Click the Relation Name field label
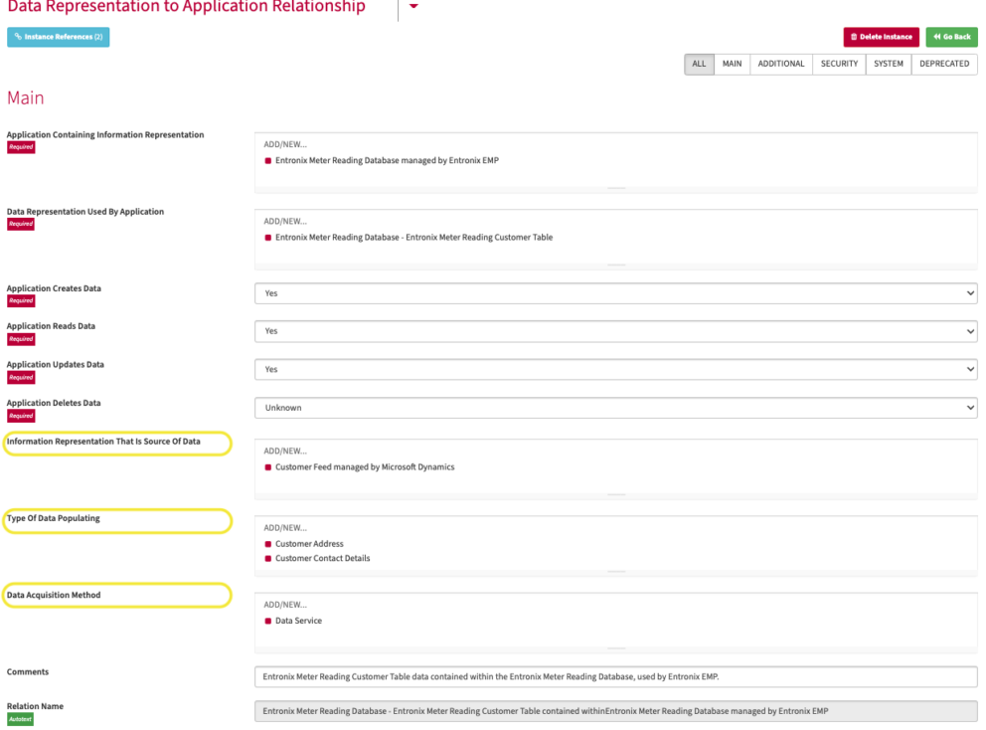This screenshot has width=986, height=730. tap(35, 707)
